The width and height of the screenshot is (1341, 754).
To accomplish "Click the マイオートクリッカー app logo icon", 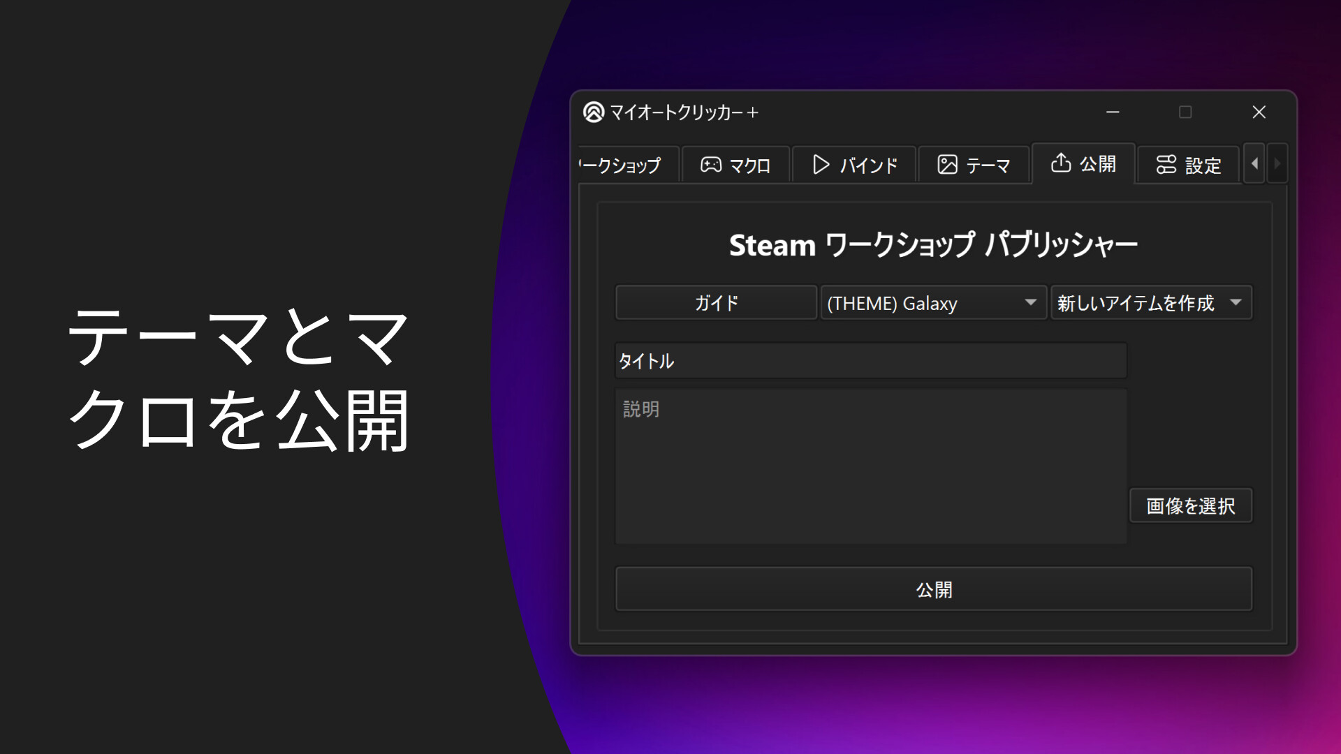I will (594, 112).
